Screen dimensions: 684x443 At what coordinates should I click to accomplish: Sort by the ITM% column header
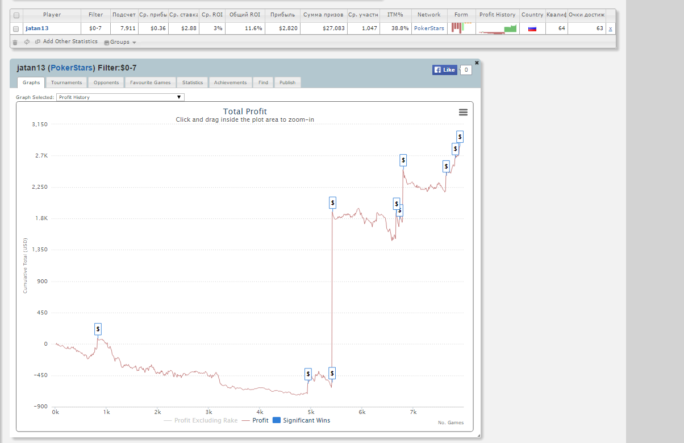pyautogui.click(x=395, y=15)
